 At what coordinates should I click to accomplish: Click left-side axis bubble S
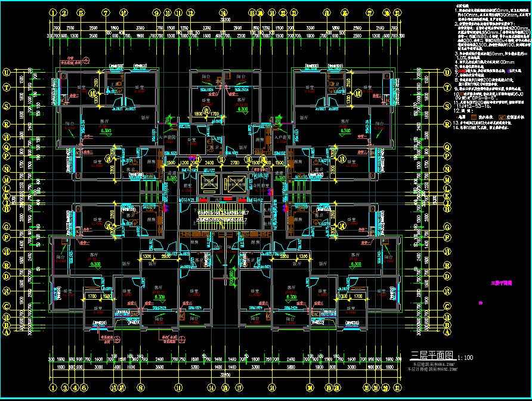click(6, 106)
